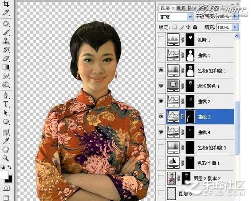Select the Eyedropper tool
The height and width of the screenshot is (201, 251).
6,141
